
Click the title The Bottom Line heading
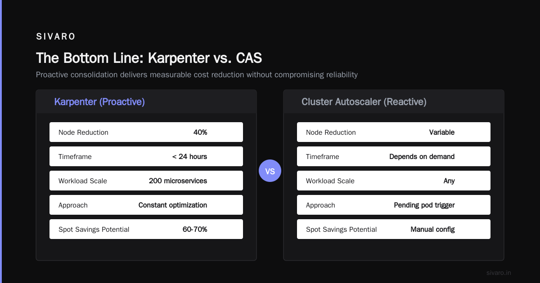(149, 58)
